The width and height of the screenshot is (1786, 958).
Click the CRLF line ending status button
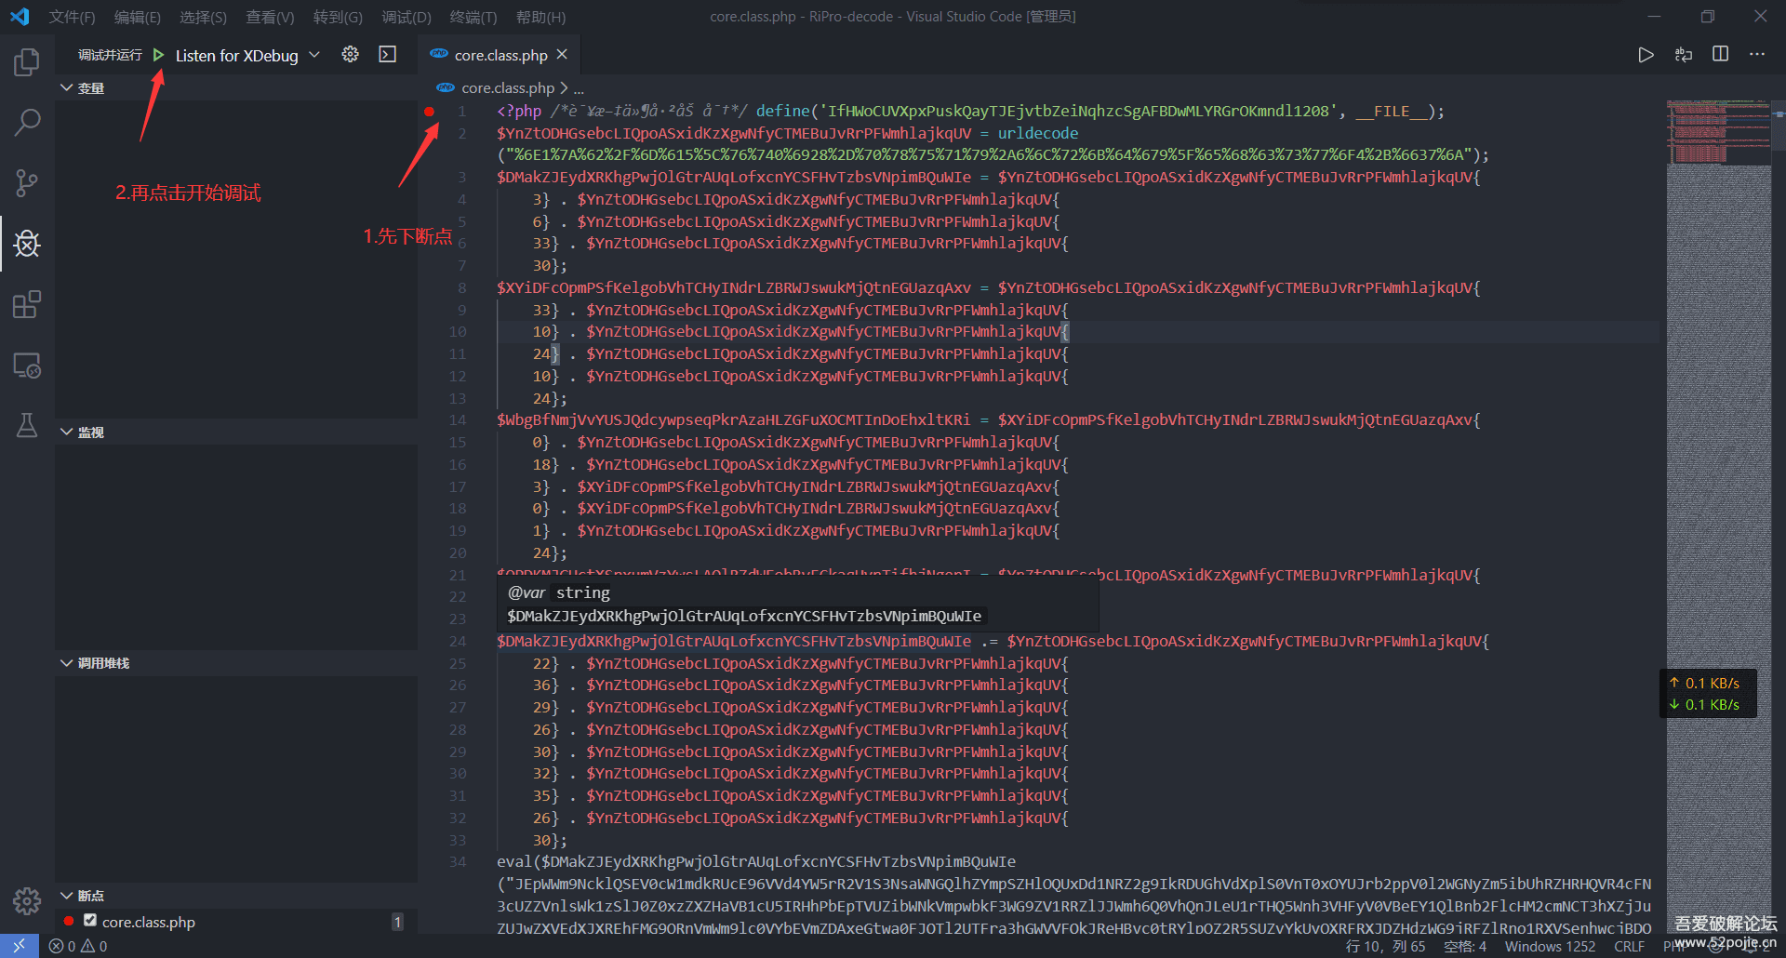coord(1629,946)
